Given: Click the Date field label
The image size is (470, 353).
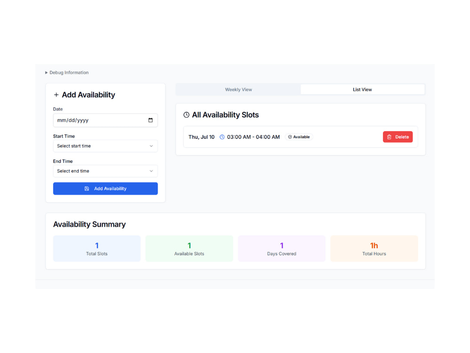Looking at the screenshot, I should (x=58, y=109).
